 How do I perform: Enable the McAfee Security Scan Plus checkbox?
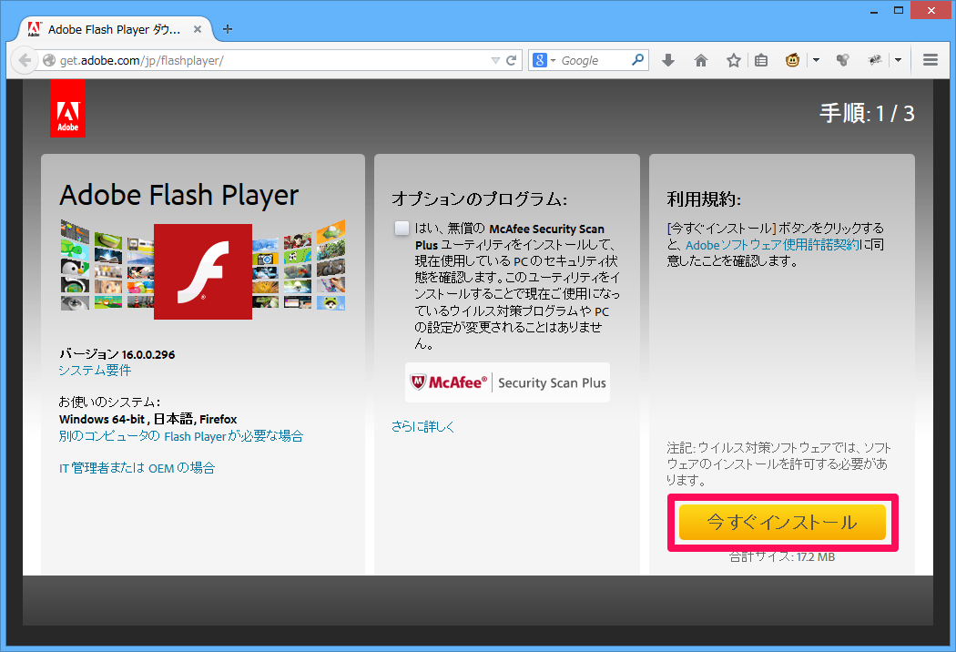pyautogui.click(x=402, y=229)
